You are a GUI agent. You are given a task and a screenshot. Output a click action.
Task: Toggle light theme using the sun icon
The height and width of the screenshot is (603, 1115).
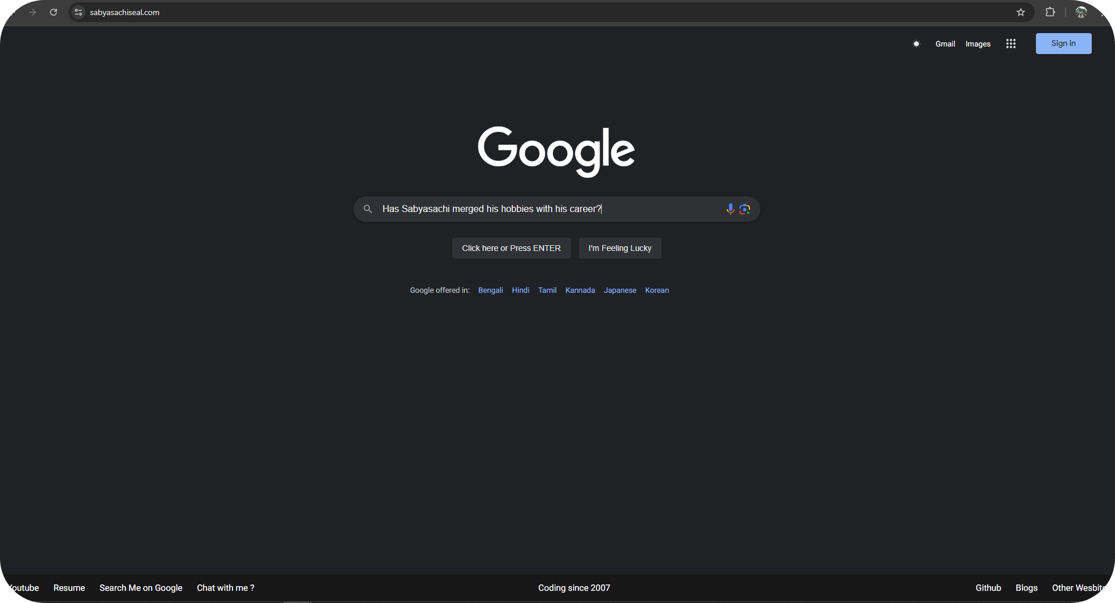click(x=916, y=44)
